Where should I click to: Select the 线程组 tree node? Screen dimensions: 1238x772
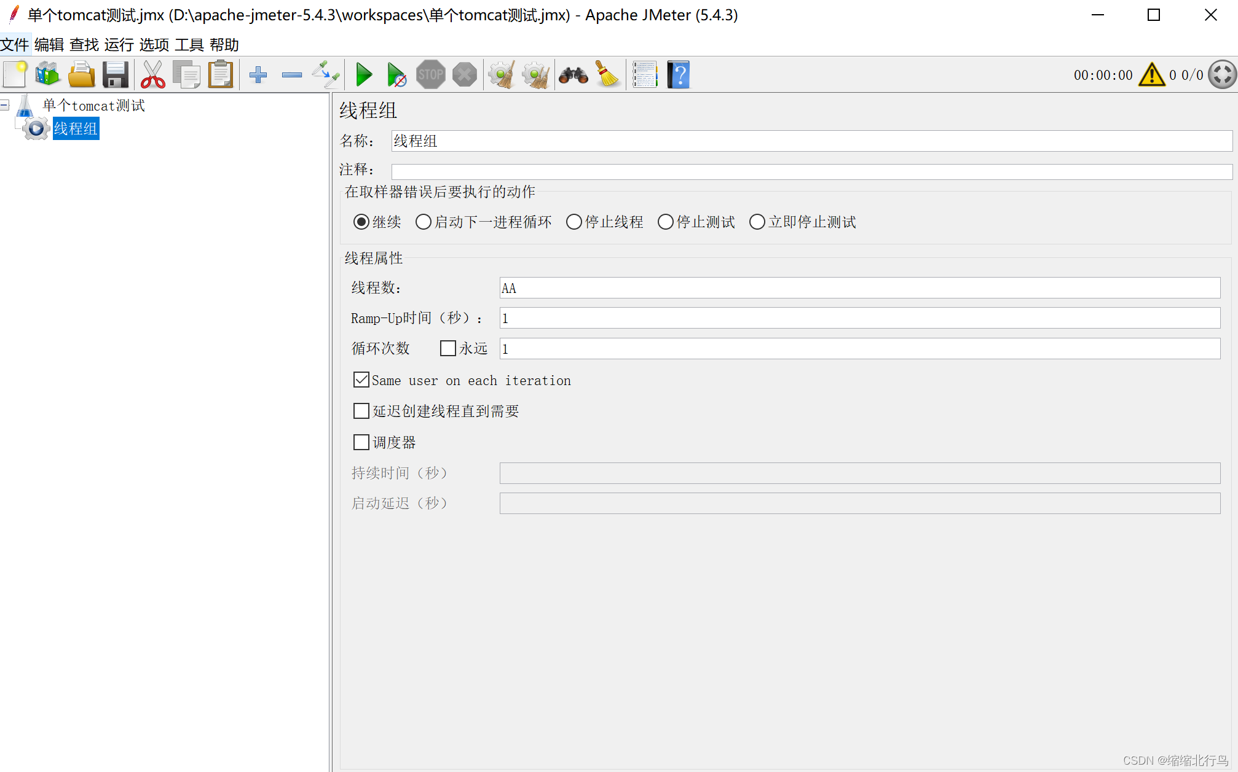(76, 128)
